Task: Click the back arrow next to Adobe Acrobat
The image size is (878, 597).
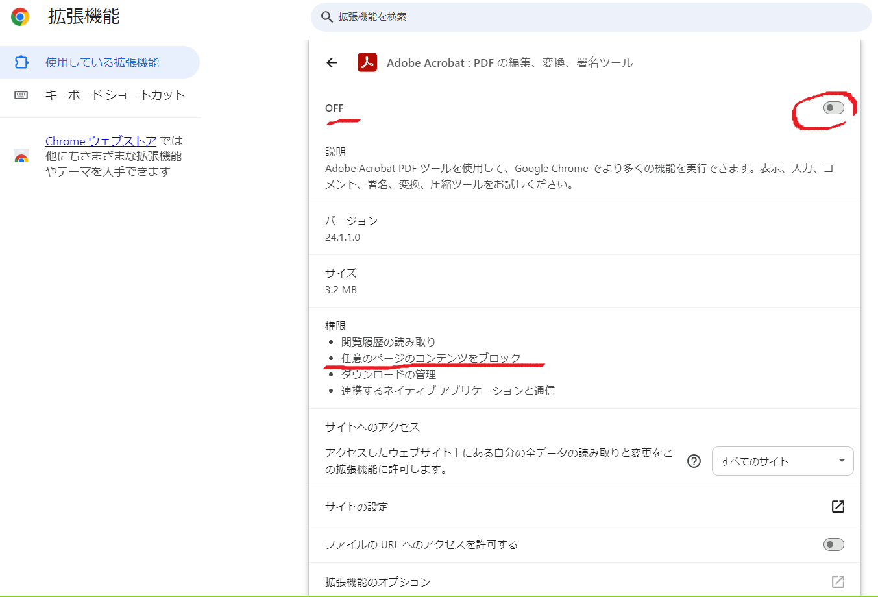Action: coord(332,63)
